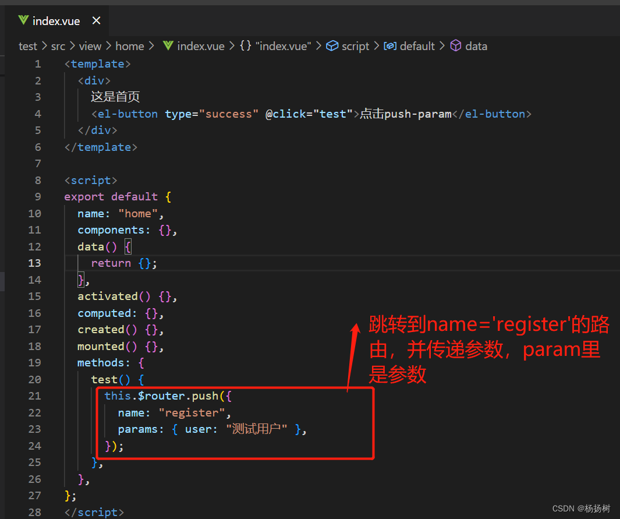Place cursor on opening <template> tag
Image resolution: width=620 pixels, height=519 pixels.
[97, 64]
